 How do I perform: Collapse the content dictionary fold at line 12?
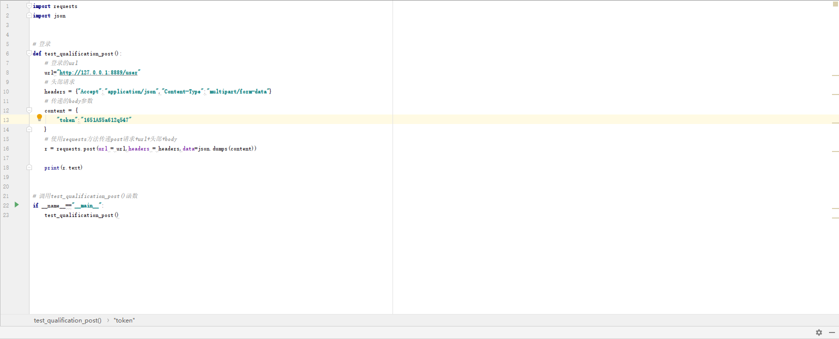[x=29, y=110]
